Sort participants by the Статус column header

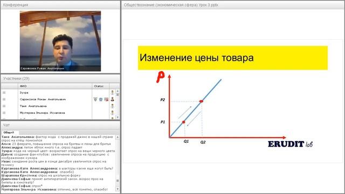click(100, 86)
